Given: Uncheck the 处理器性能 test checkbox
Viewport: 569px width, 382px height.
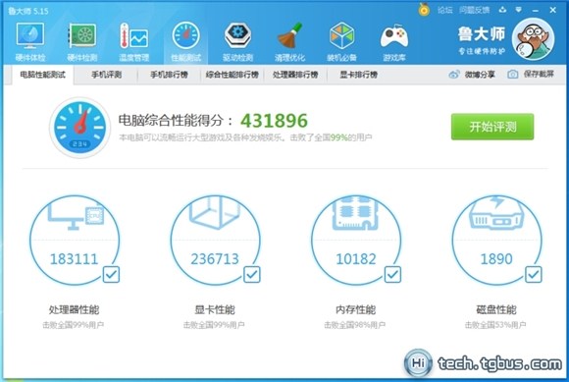Looking at the screenshot, I should [x=111, y=275].
